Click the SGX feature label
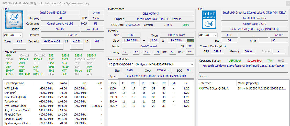Screen dimensions: 290x126 [64, 74]
